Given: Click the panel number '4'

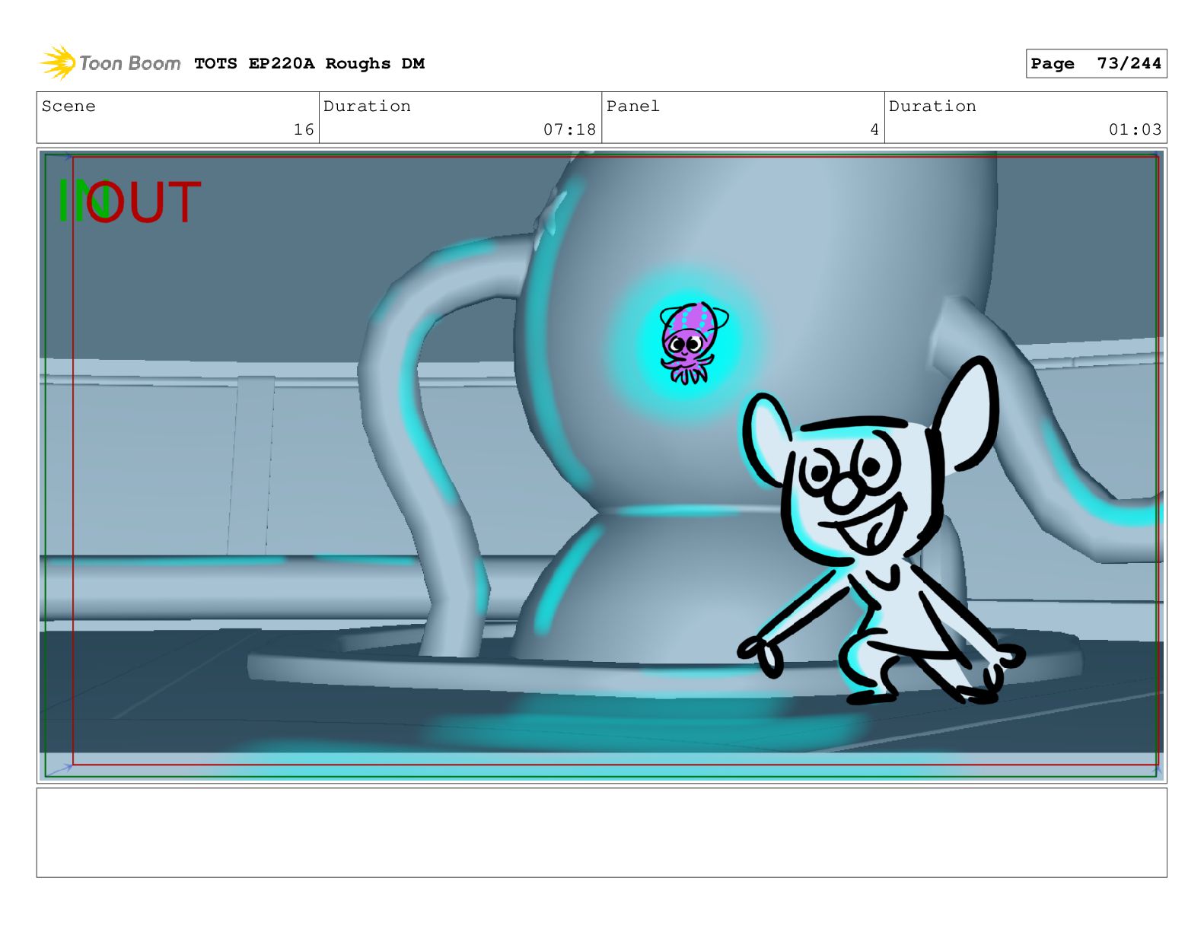Looking at the screenshot, I should click(874, 129).
